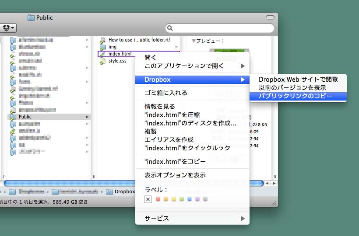The image size is (359, 236).
Task: Open the Dropbox submenu item
Action: tap(192, 80)
